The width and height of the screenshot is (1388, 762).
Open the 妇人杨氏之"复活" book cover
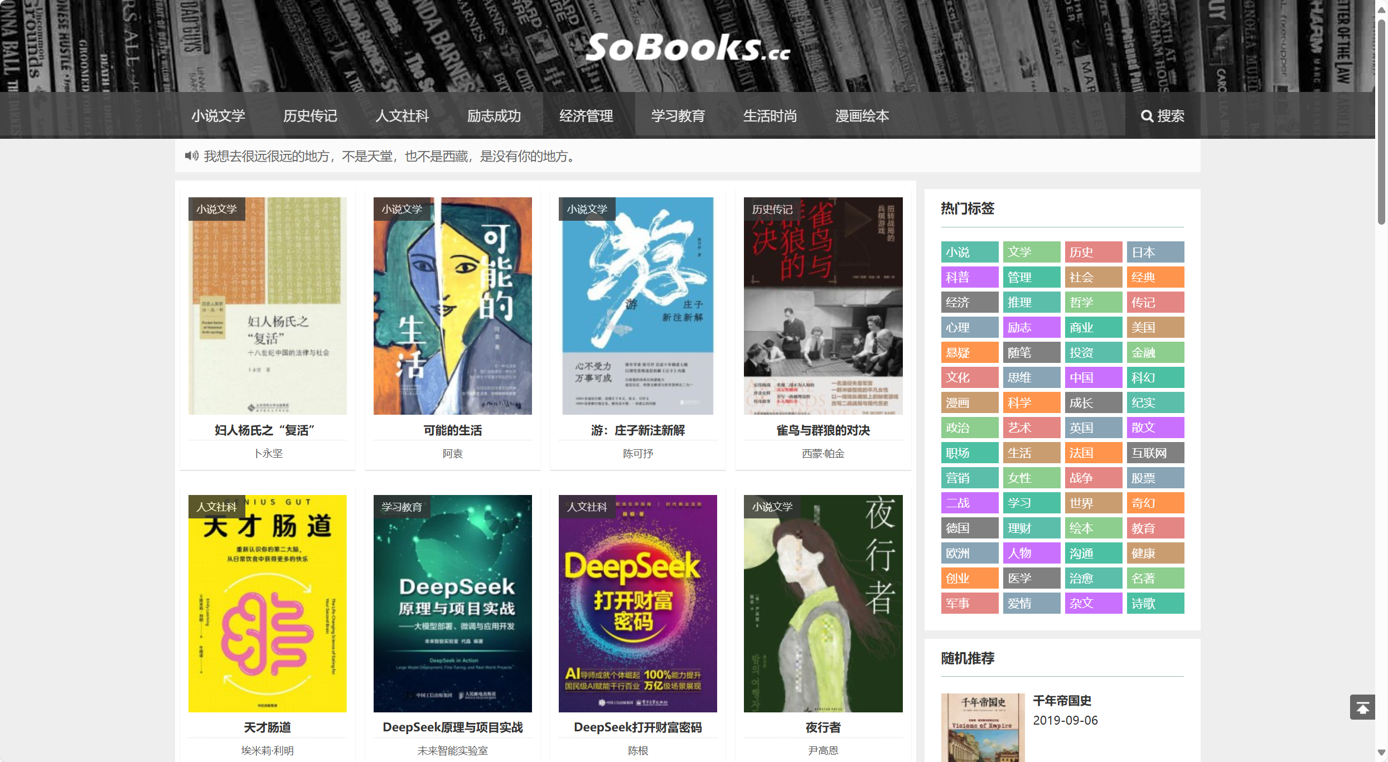pos(268,306)
